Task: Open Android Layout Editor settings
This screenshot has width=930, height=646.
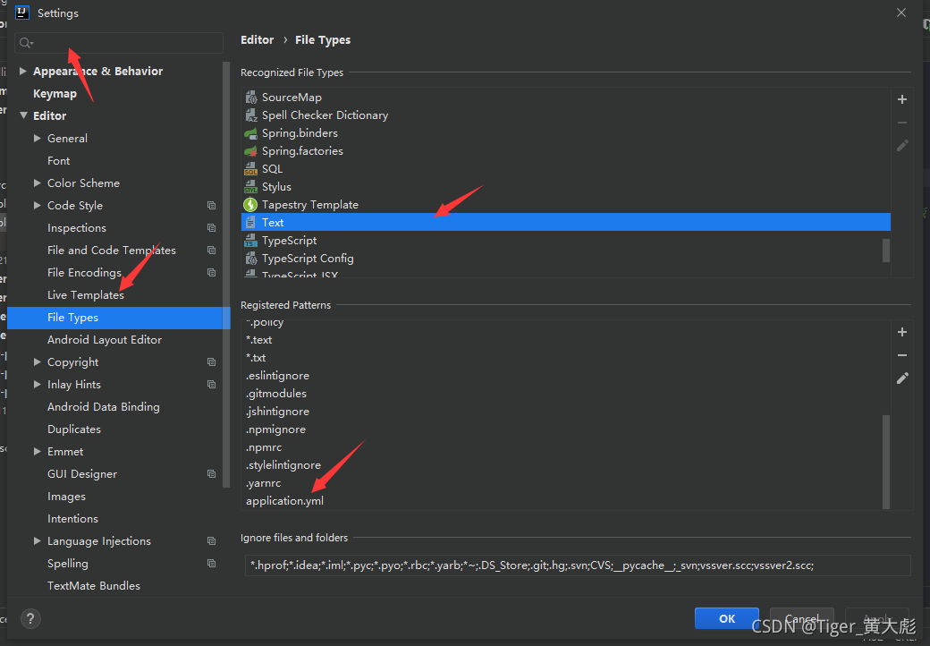Action: pyautogui.click(x=105, y=340)
